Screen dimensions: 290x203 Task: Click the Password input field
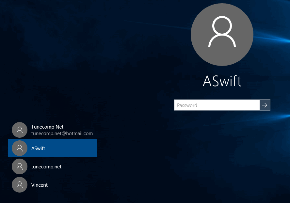point(217,105)
